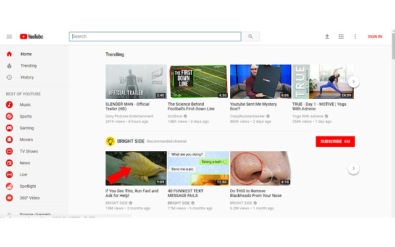Open Yoga With Adriene channel link
This screenshot has width=395, height=247.
308,116
